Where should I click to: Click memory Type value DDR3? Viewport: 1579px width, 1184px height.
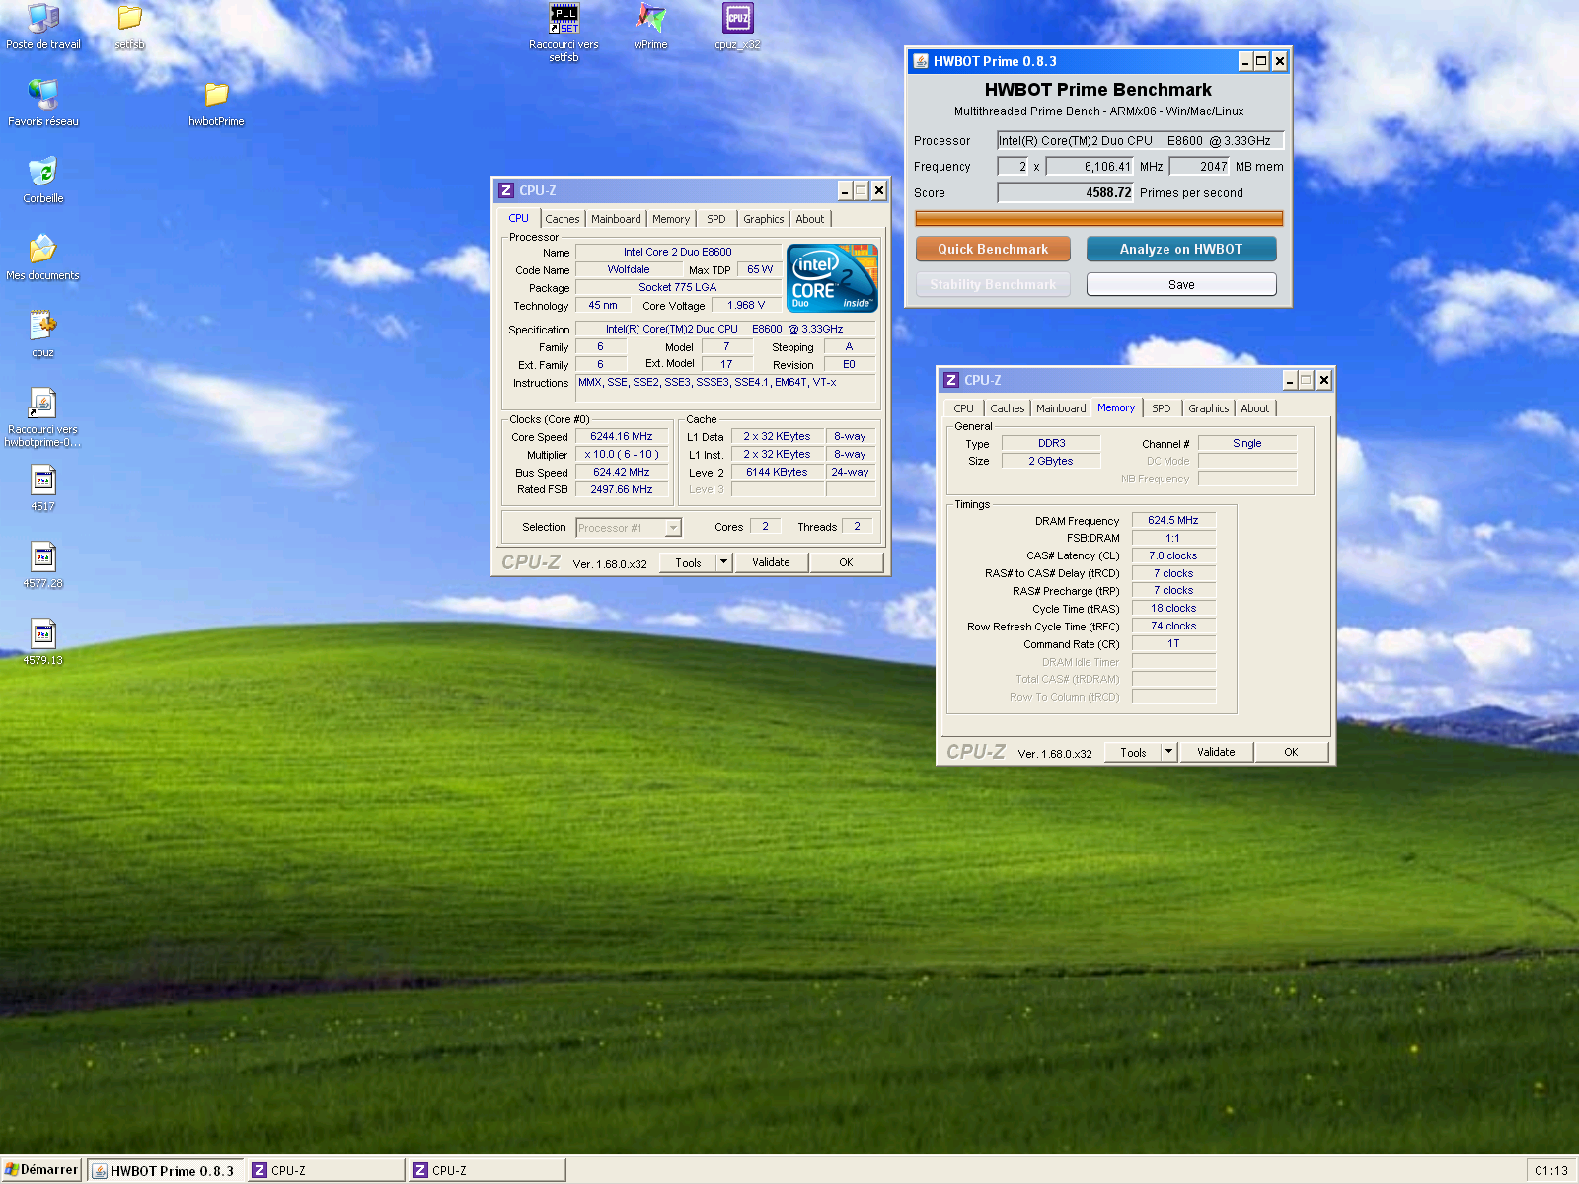click(1051, 444)
